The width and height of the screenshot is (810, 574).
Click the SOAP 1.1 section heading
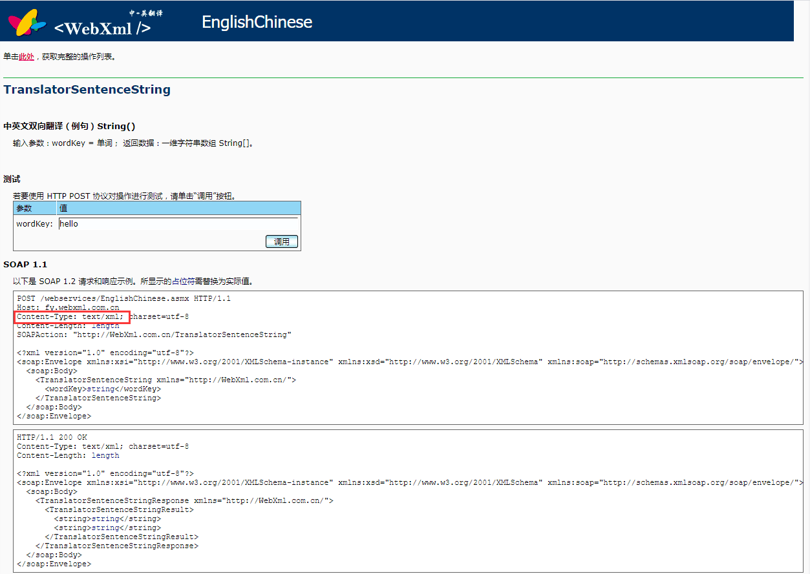pos(25,265)
